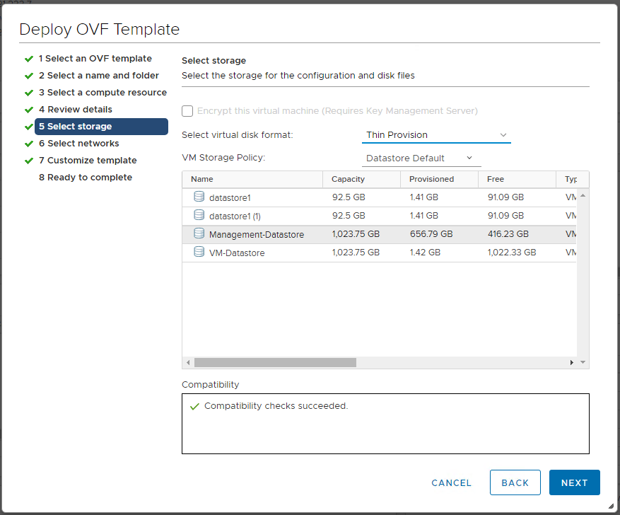Click checkmark beside Select an OVF template

pyautogui.click(x=29, y=59)
